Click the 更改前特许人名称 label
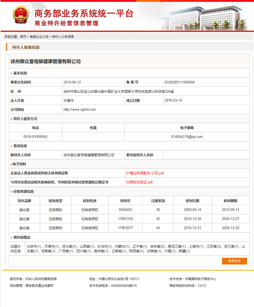The width and height of the screenshot is (254, 307). (140, 155)
